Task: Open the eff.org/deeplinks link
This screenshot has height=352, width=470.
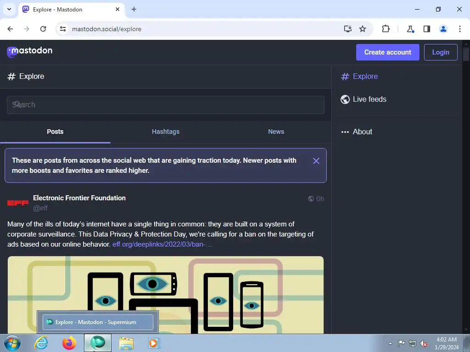Action: 162,244
